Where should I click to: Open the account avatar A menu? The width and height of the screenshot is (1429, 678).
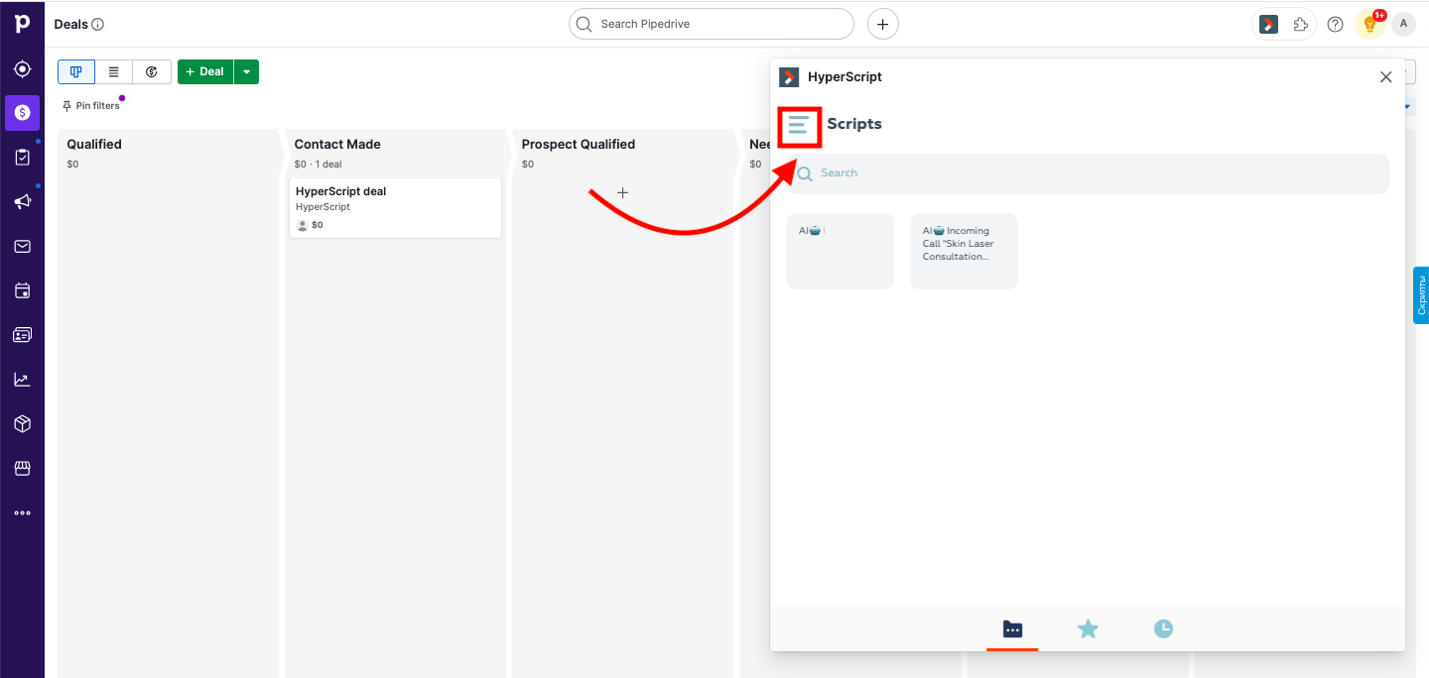pyautogui.click(x=1403, y=24)
